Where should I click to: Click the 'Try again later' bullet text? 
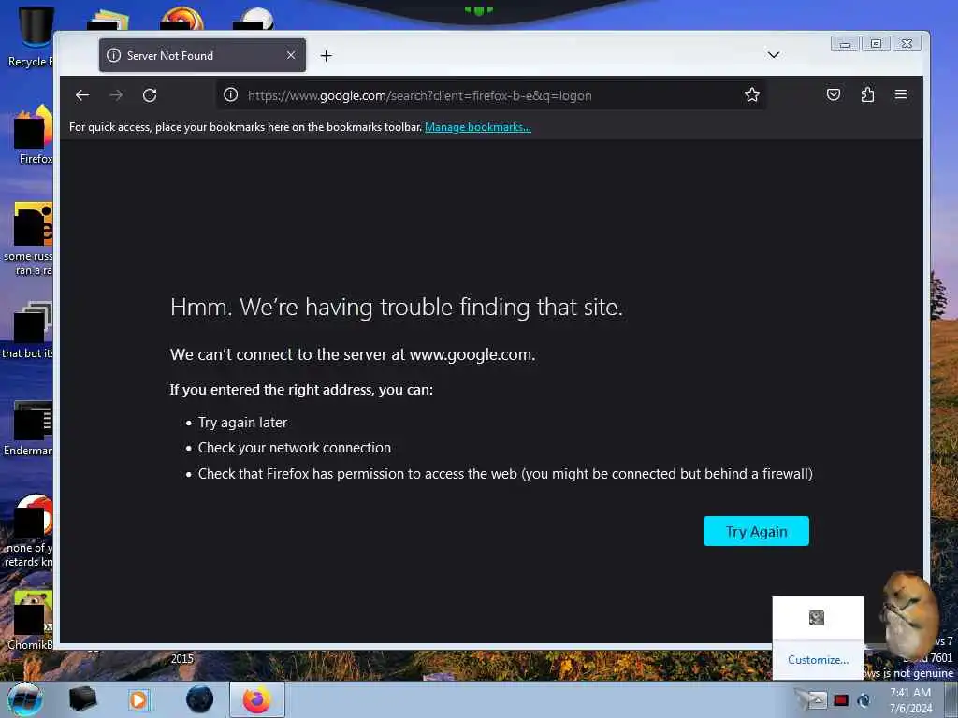242,423
